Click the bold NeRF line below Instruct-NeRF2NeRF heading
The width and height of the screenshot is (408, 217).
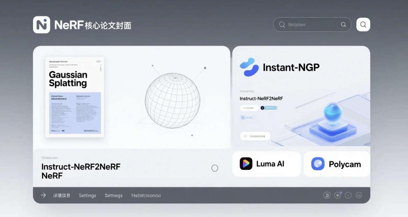[x=52, y=176]
